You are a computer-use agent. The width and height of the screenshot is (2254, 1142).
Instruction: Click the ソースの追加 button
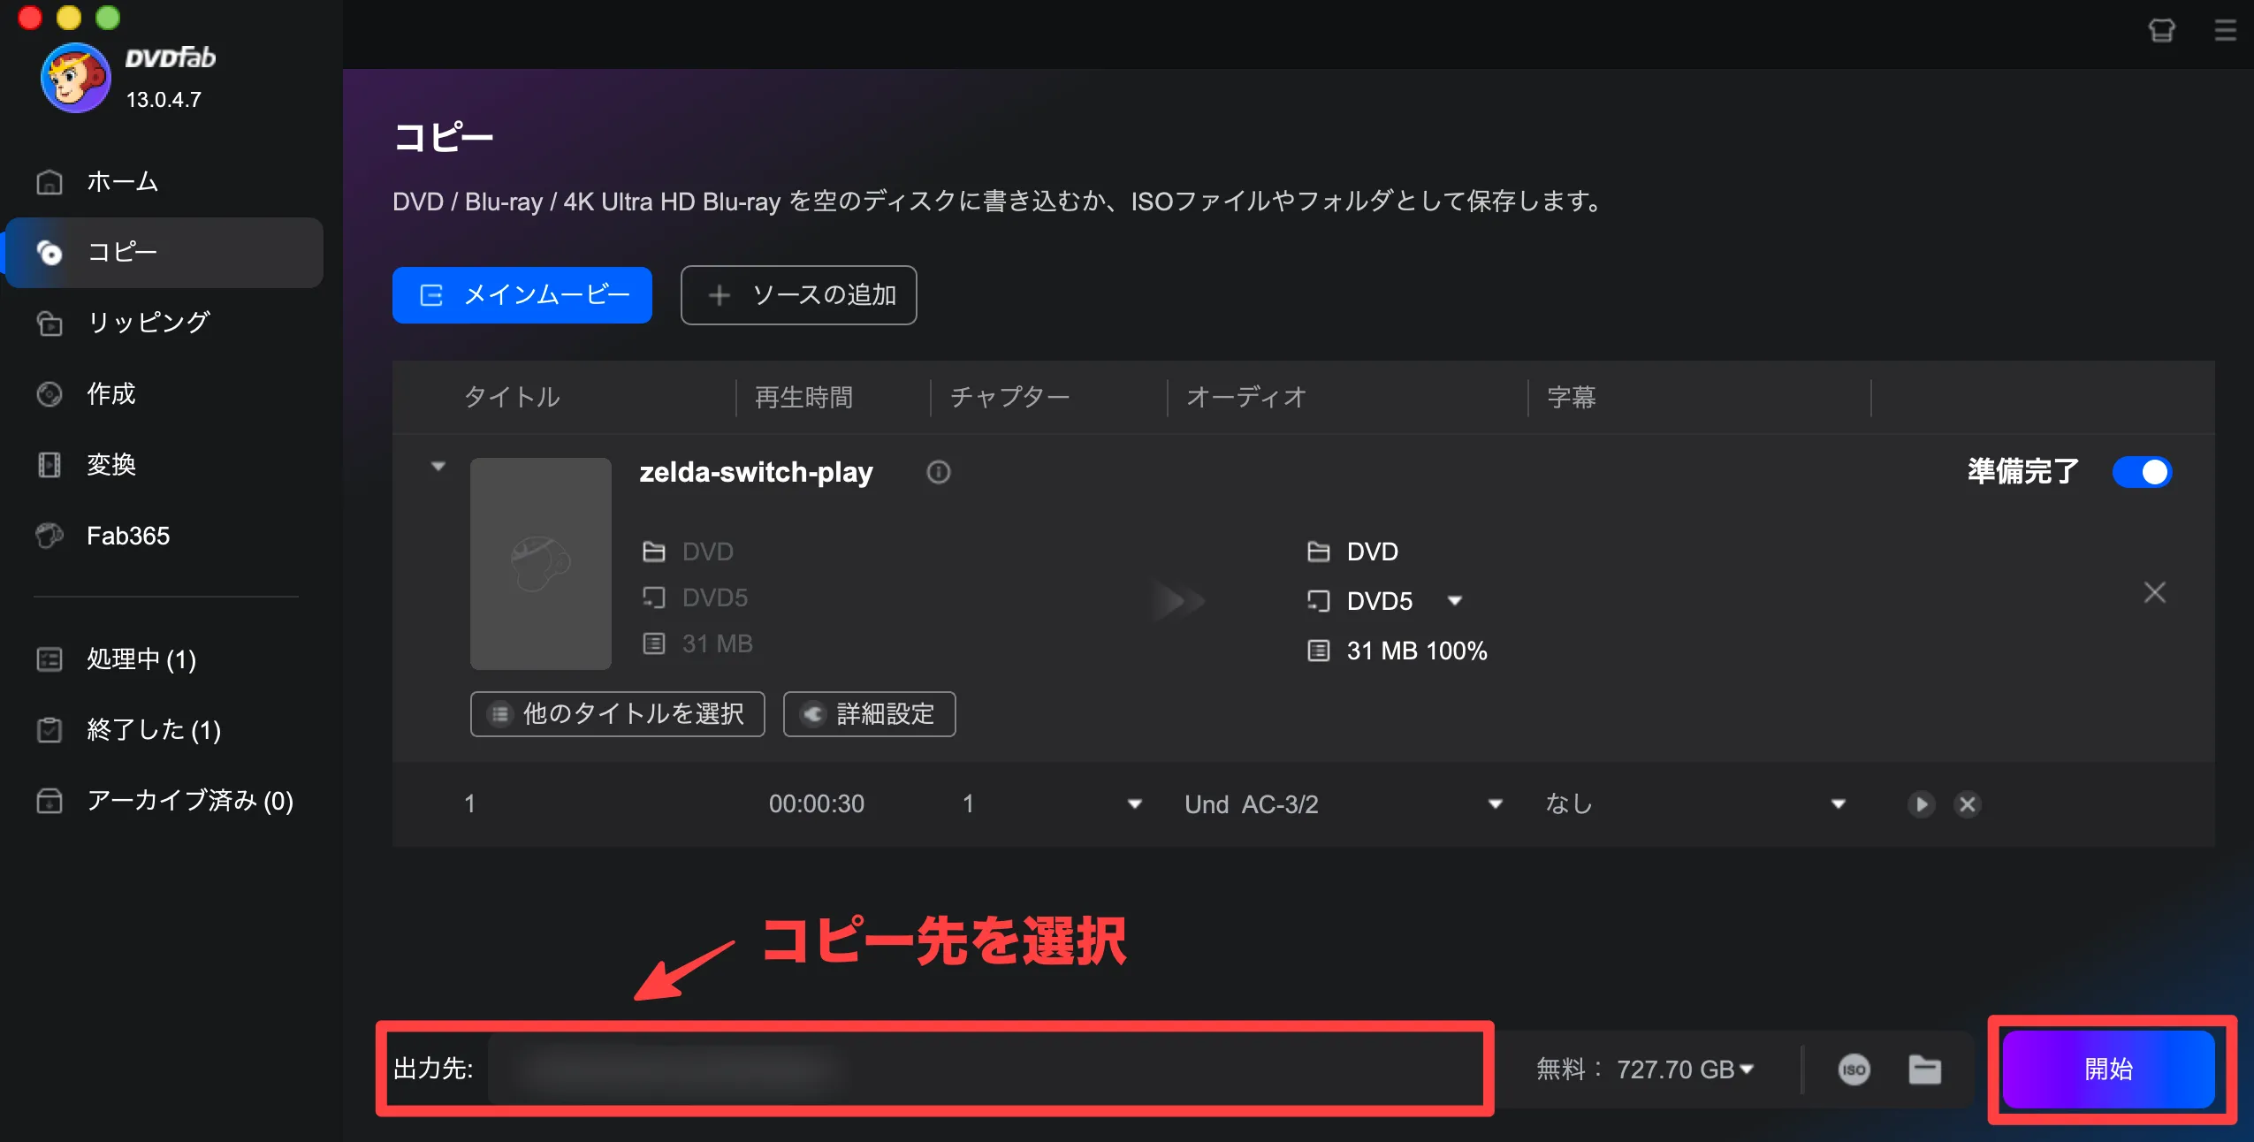(x=798, y=295)
